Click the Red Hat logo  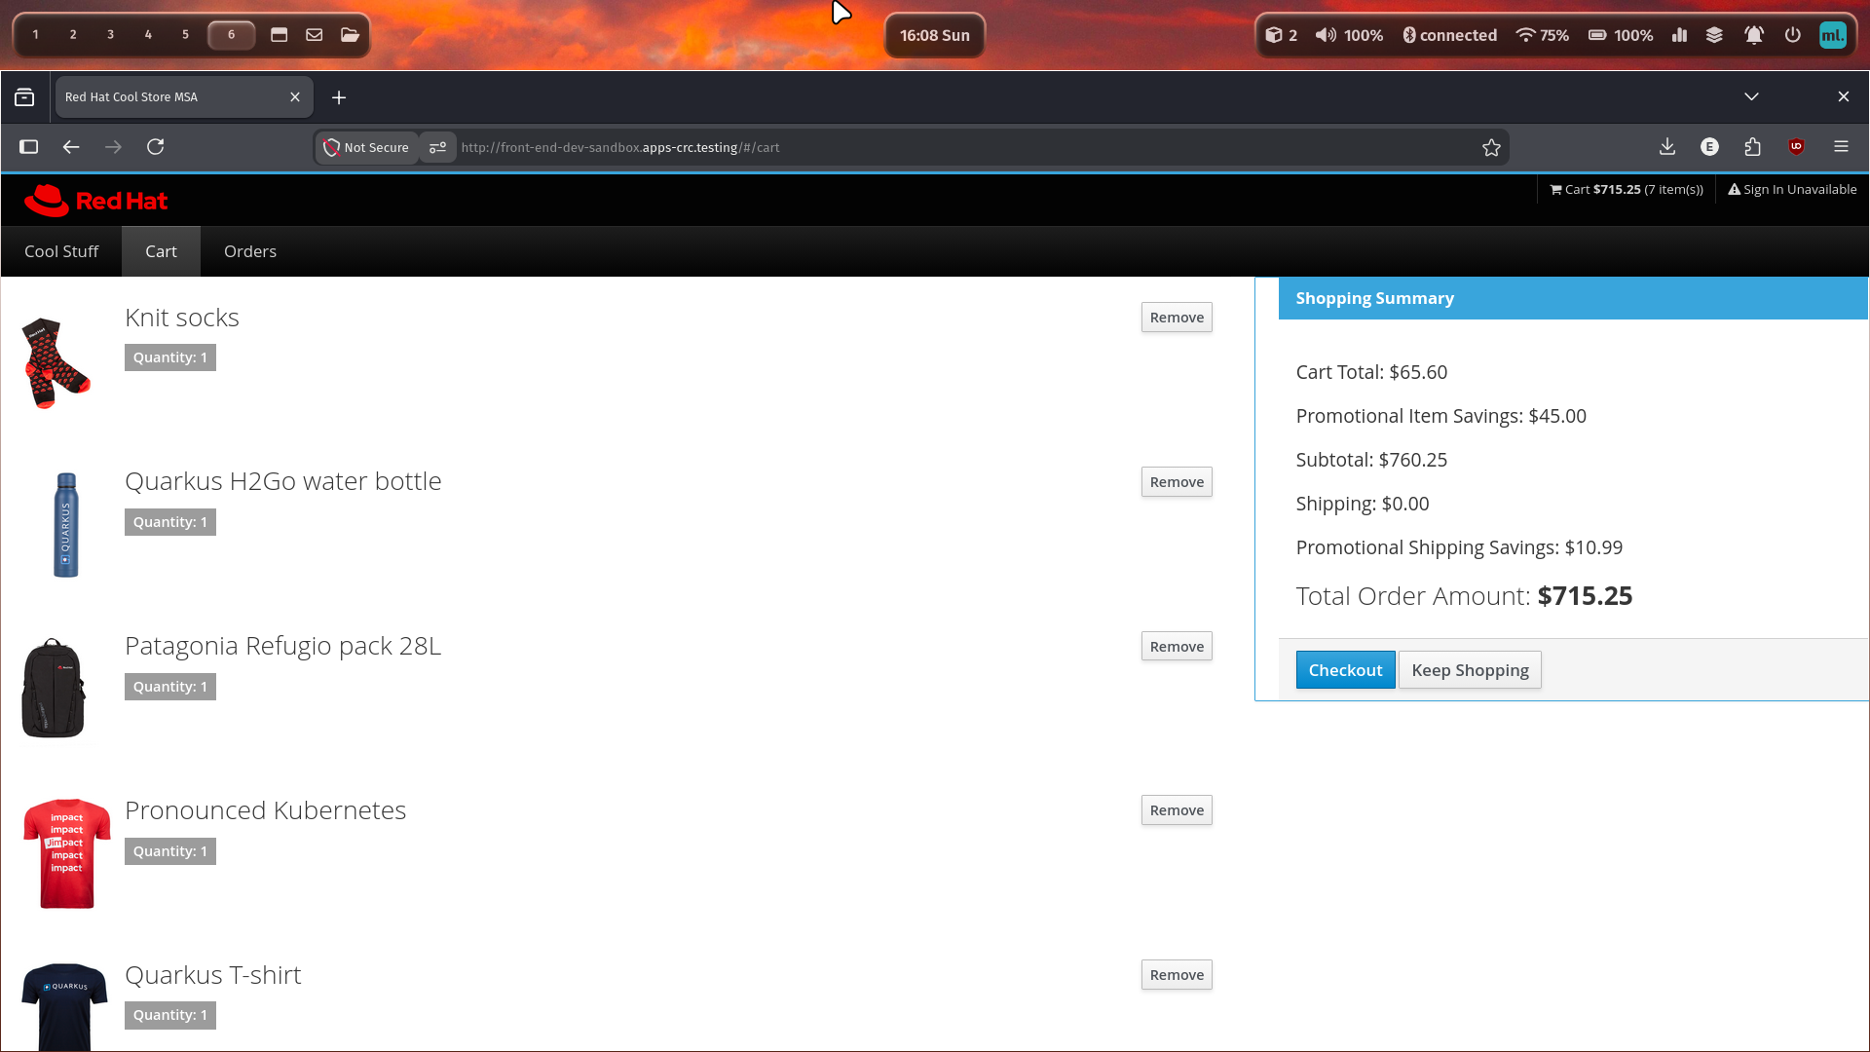[95, 201]
